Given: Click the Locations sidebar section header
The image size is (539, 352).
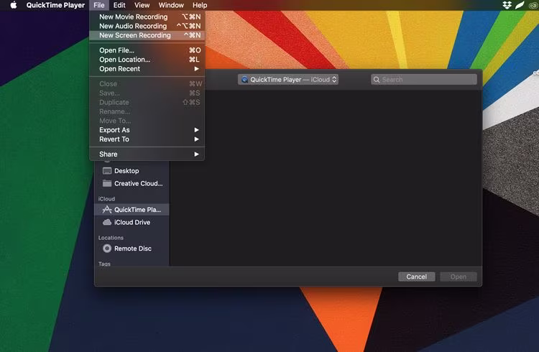Looking at the screenshot, I should (x=111, y=238).
